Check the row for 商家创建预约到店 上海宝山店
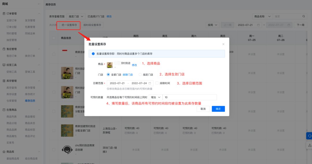The width and height of the screenshot is (312, 164). tap(54, 131)
